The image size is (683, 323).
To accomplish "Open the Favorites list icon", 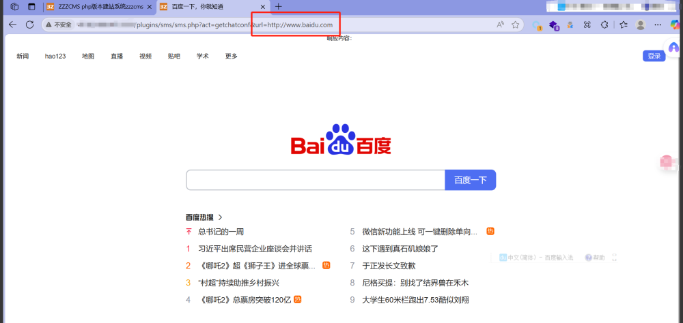I will [624, 25].
